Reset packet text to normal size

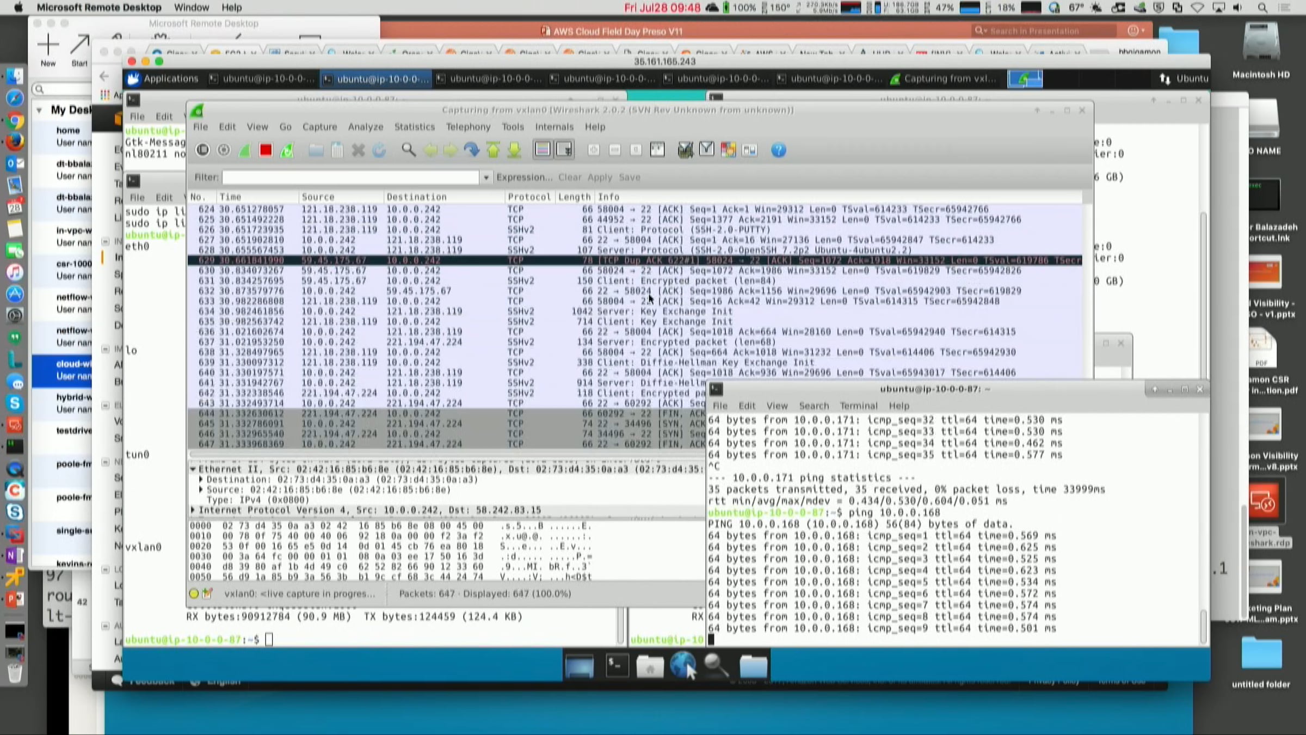(x=636, y=150)
